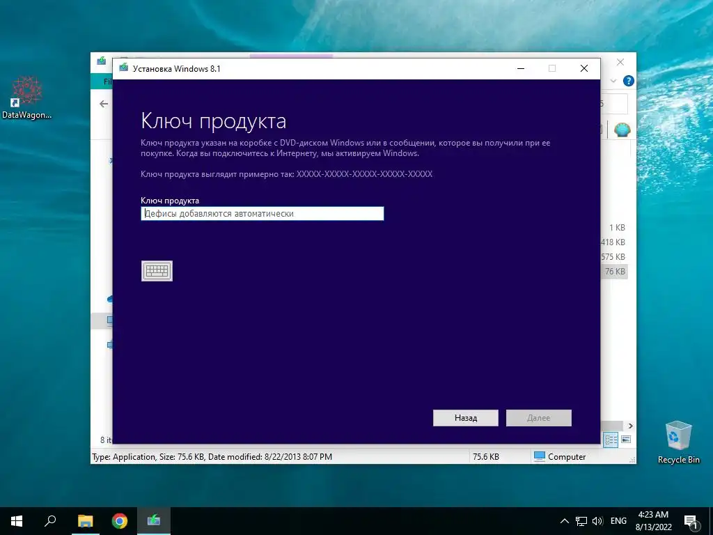The image size is (713, 535).
Task: Click the Windows setup icon in title bar
Action: pyautogui.click(x=124, y=68)
